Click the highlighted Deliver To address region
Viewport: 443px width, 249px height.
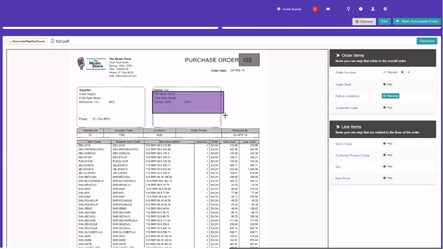coord(188,102)
